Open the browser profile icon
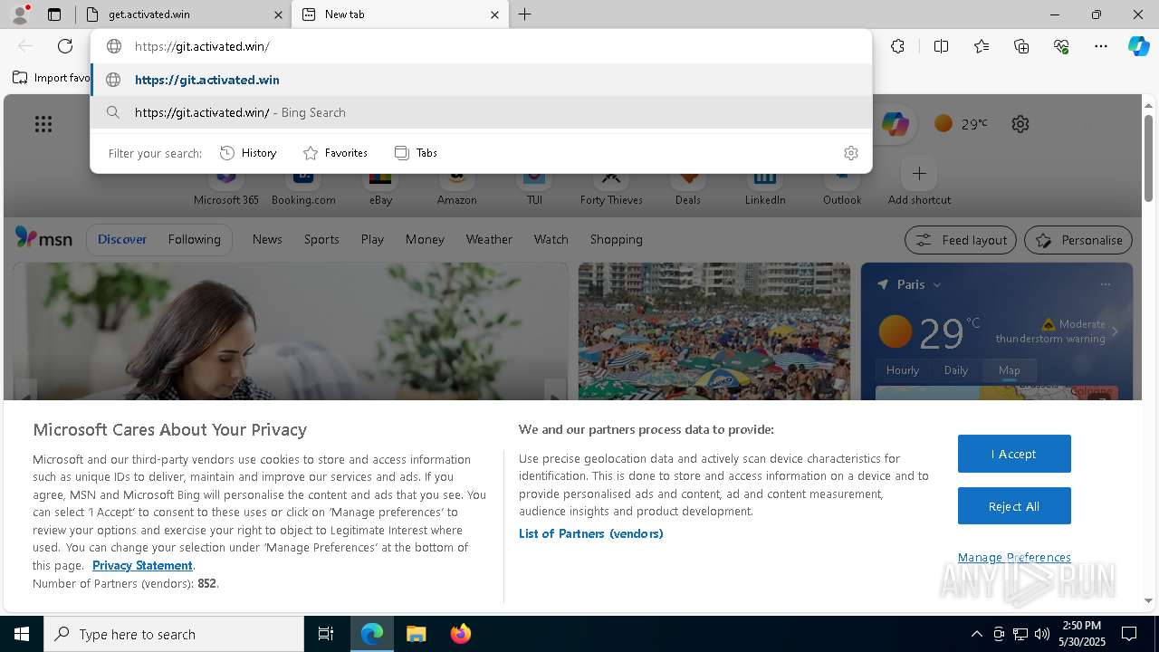 [20, 14]
